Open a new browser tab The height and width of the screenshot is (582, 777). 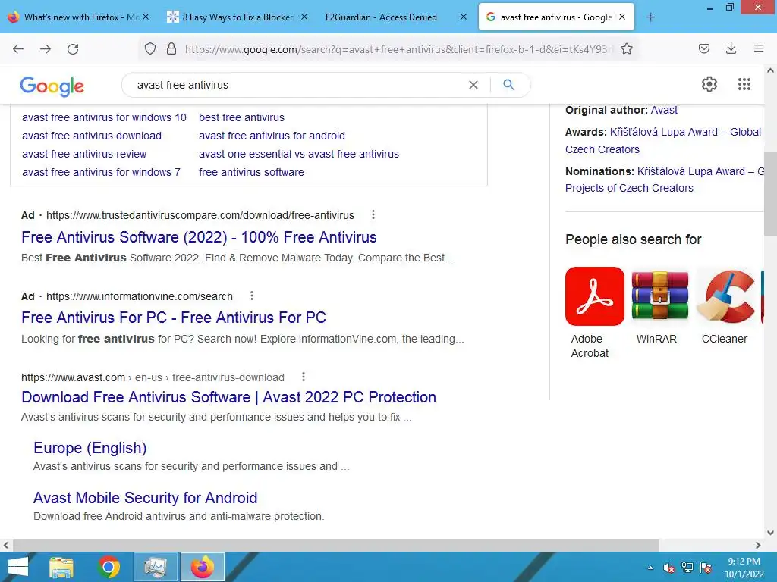[x=650, y=17]
